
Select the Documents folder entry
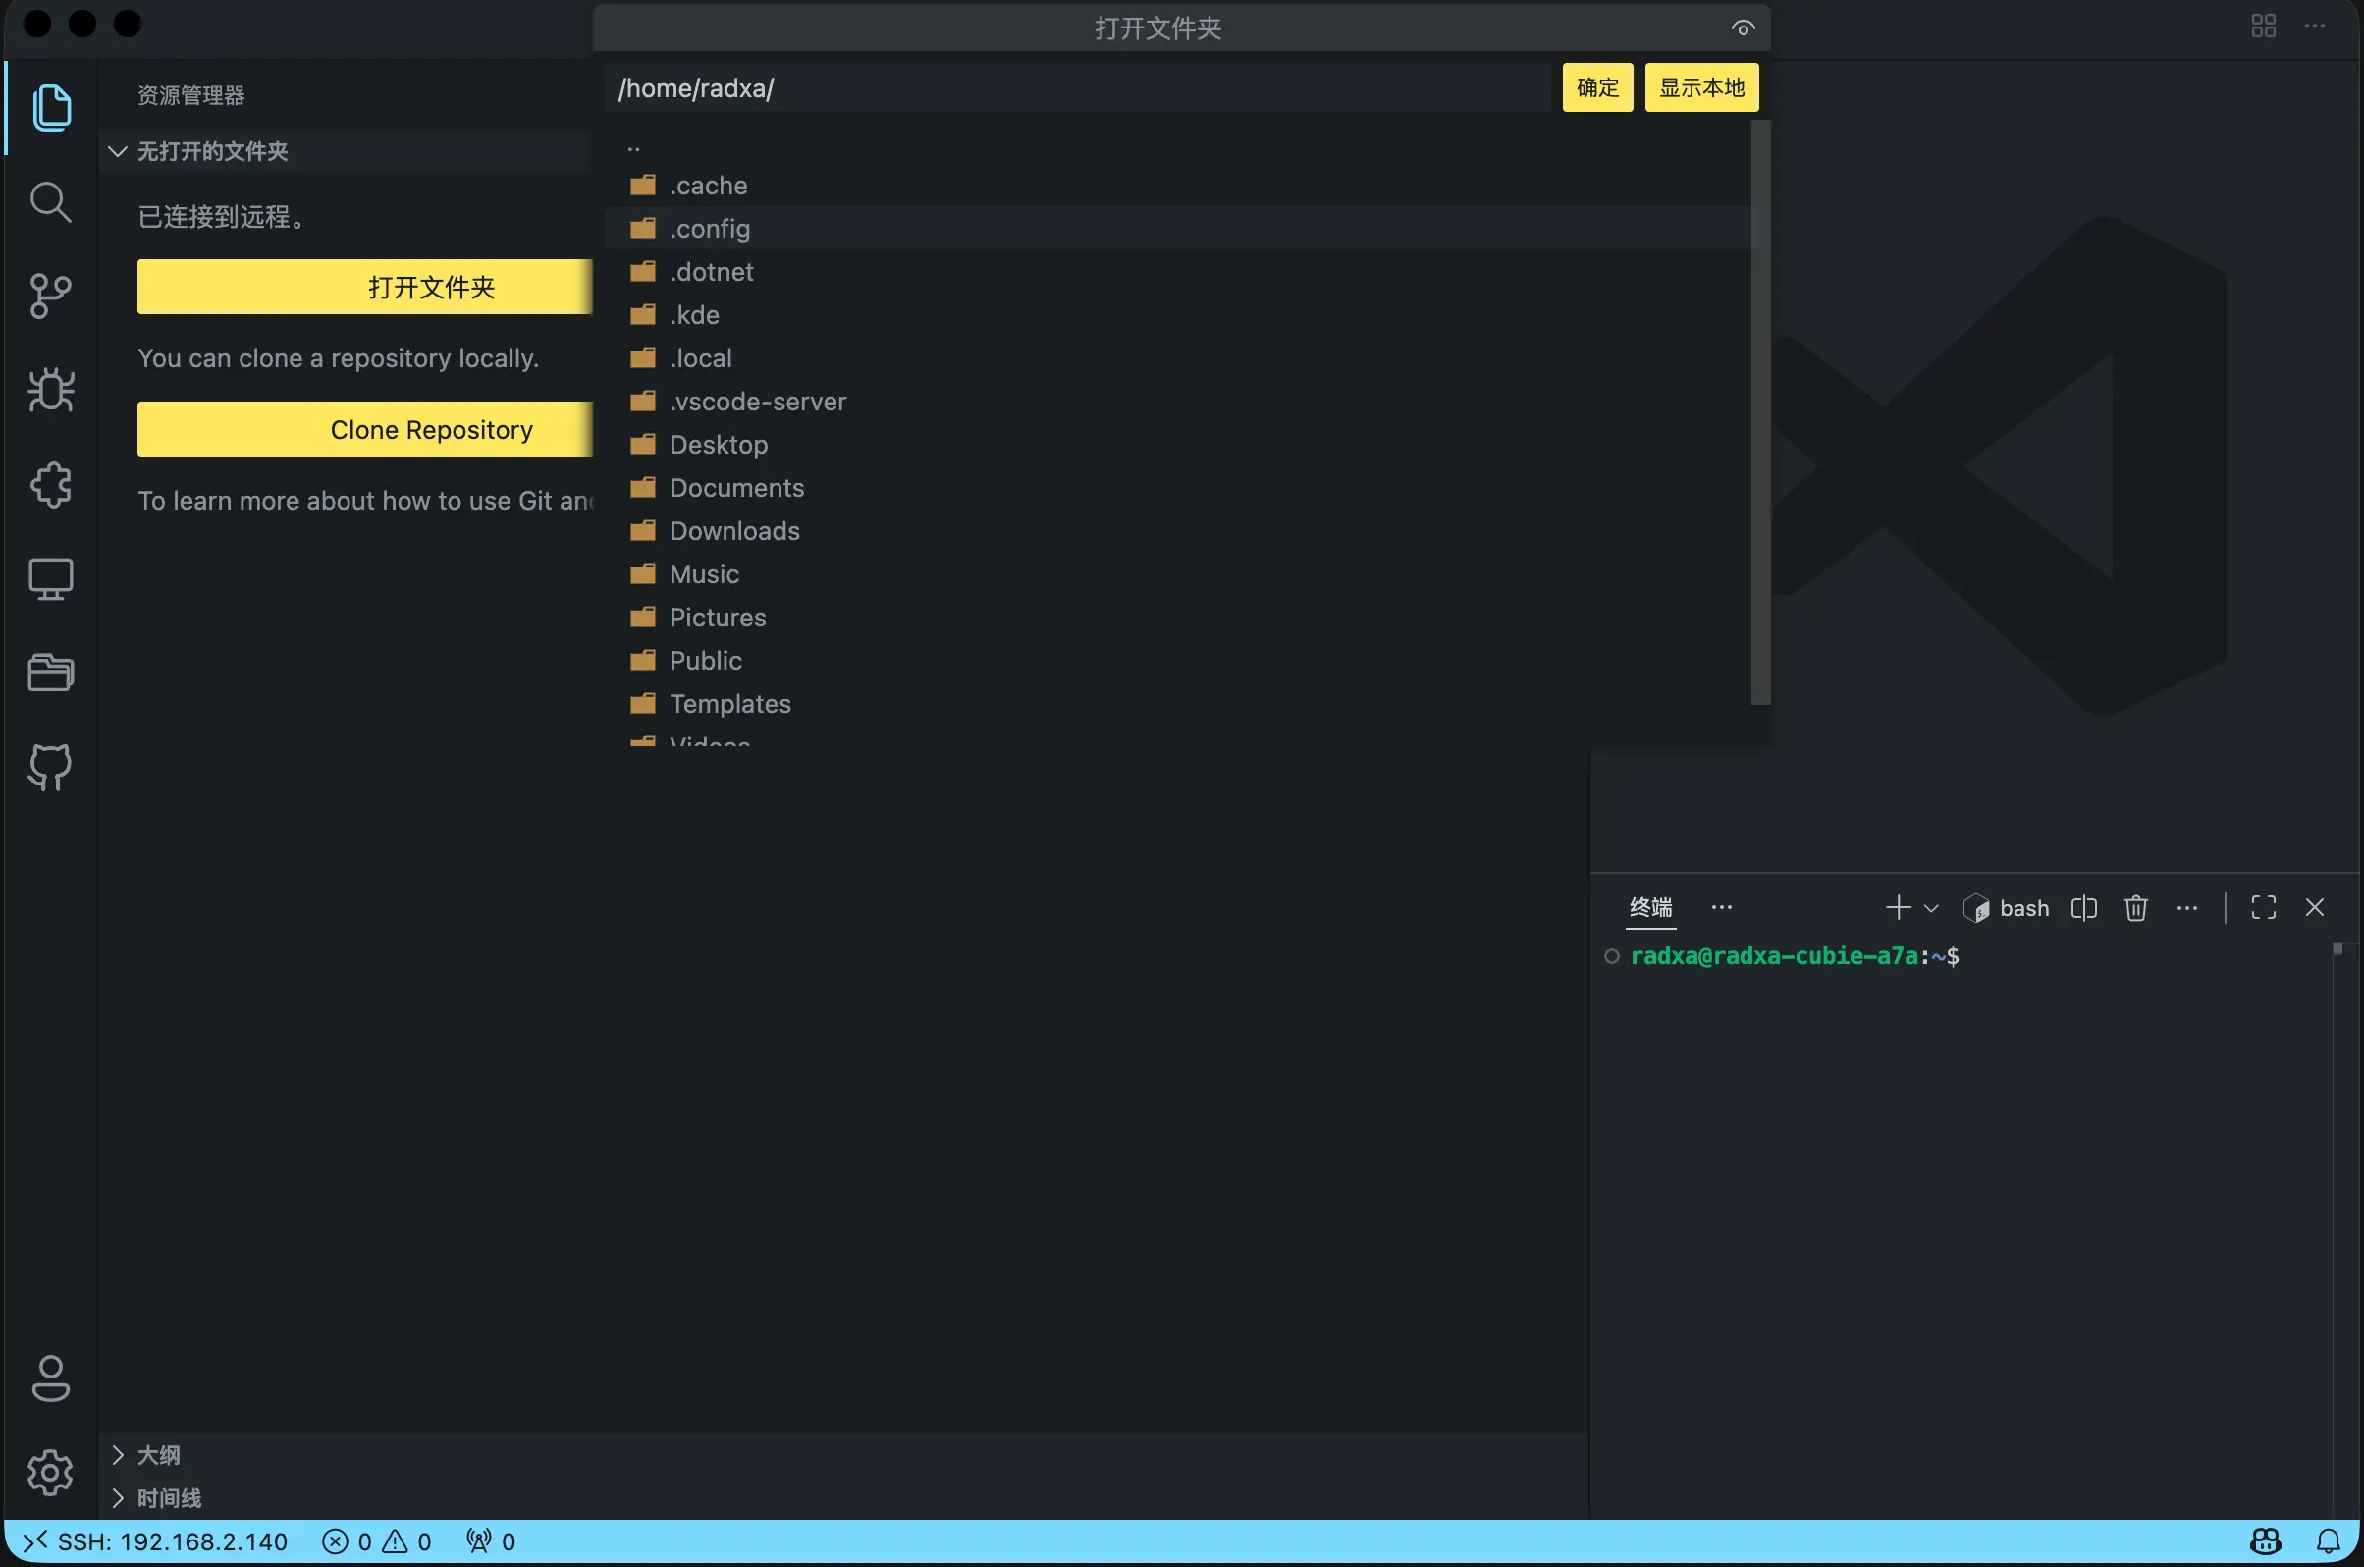pyautogui.click(x=736, y=488)
